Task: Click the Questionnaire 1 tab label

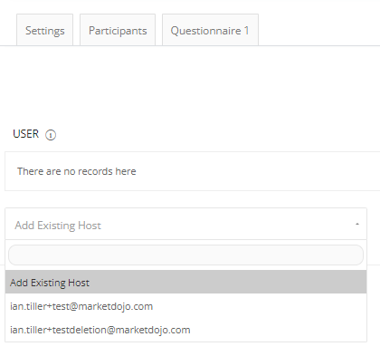Action: [x=210, y=31]
